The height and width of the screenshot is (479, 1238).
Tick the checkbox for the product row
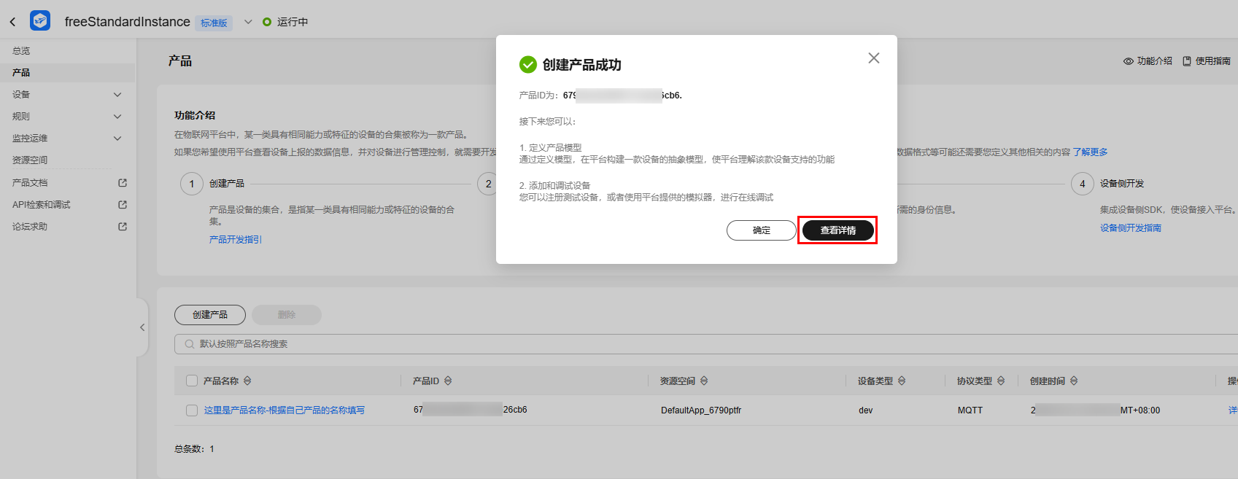pos(192,410)
